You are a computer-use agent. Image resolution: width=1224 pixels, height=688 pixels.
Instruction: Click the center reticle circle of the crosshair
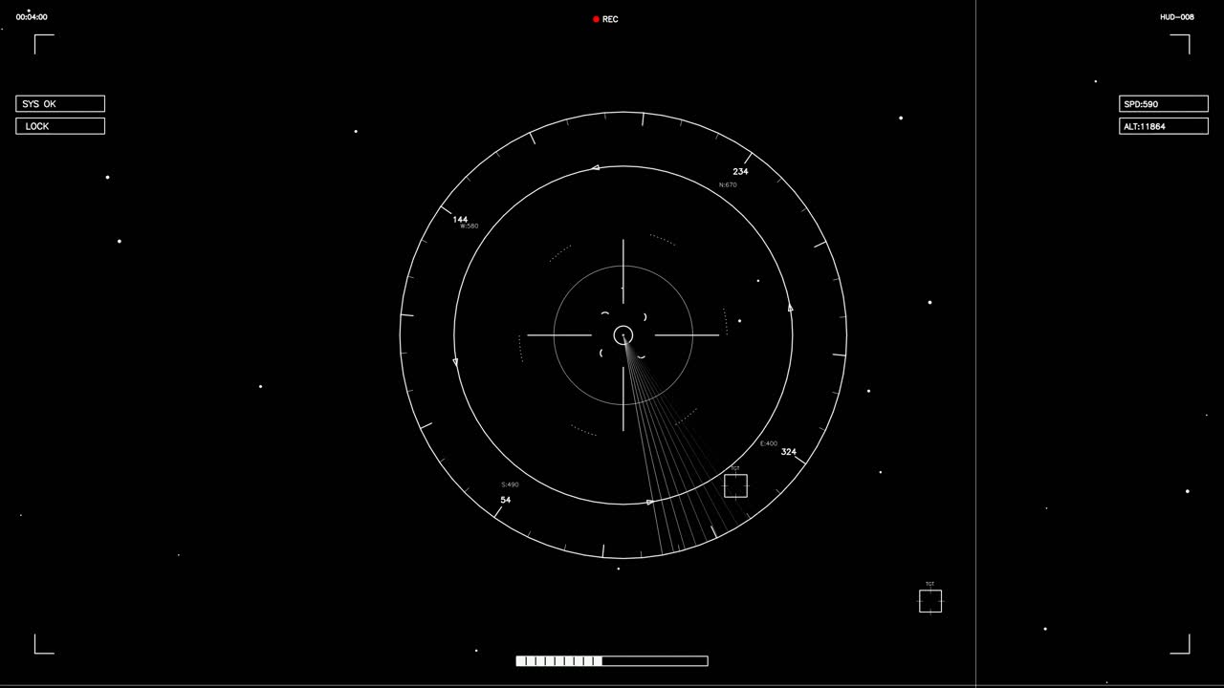pyautogui.click(x=623, y=335)
